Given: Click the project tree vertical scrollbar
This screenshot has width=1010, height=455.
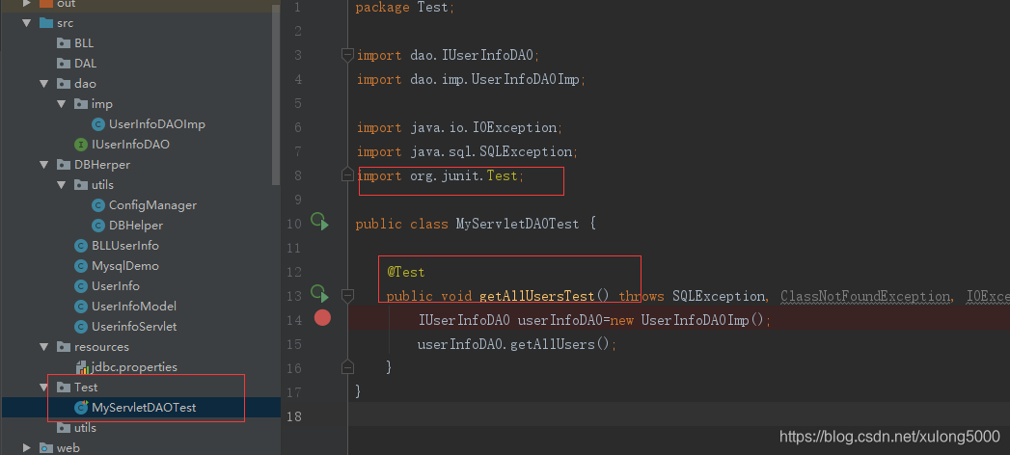Looking at the screenshot, I should pyautogui.click(x=276, y=96).
